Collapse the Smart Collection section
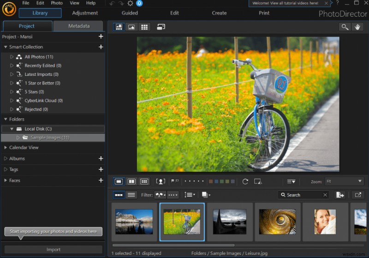This screenshot has width=369, height=258. point(6,47)
